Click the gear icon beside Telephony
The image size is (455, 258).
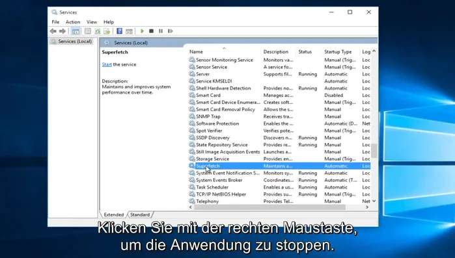click(x=192, y=201)
